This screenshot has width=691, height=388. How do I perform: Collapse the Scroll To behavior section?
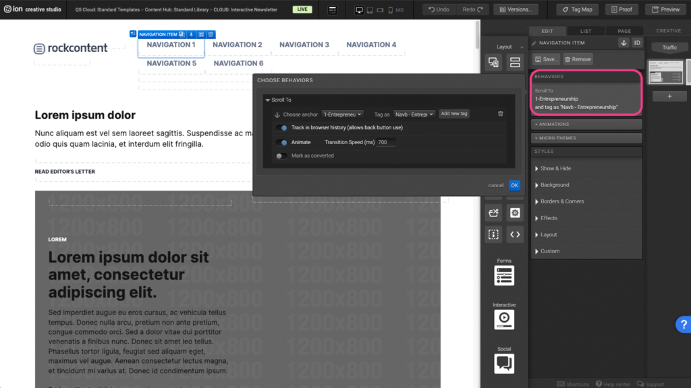click(x=267, y=100)
